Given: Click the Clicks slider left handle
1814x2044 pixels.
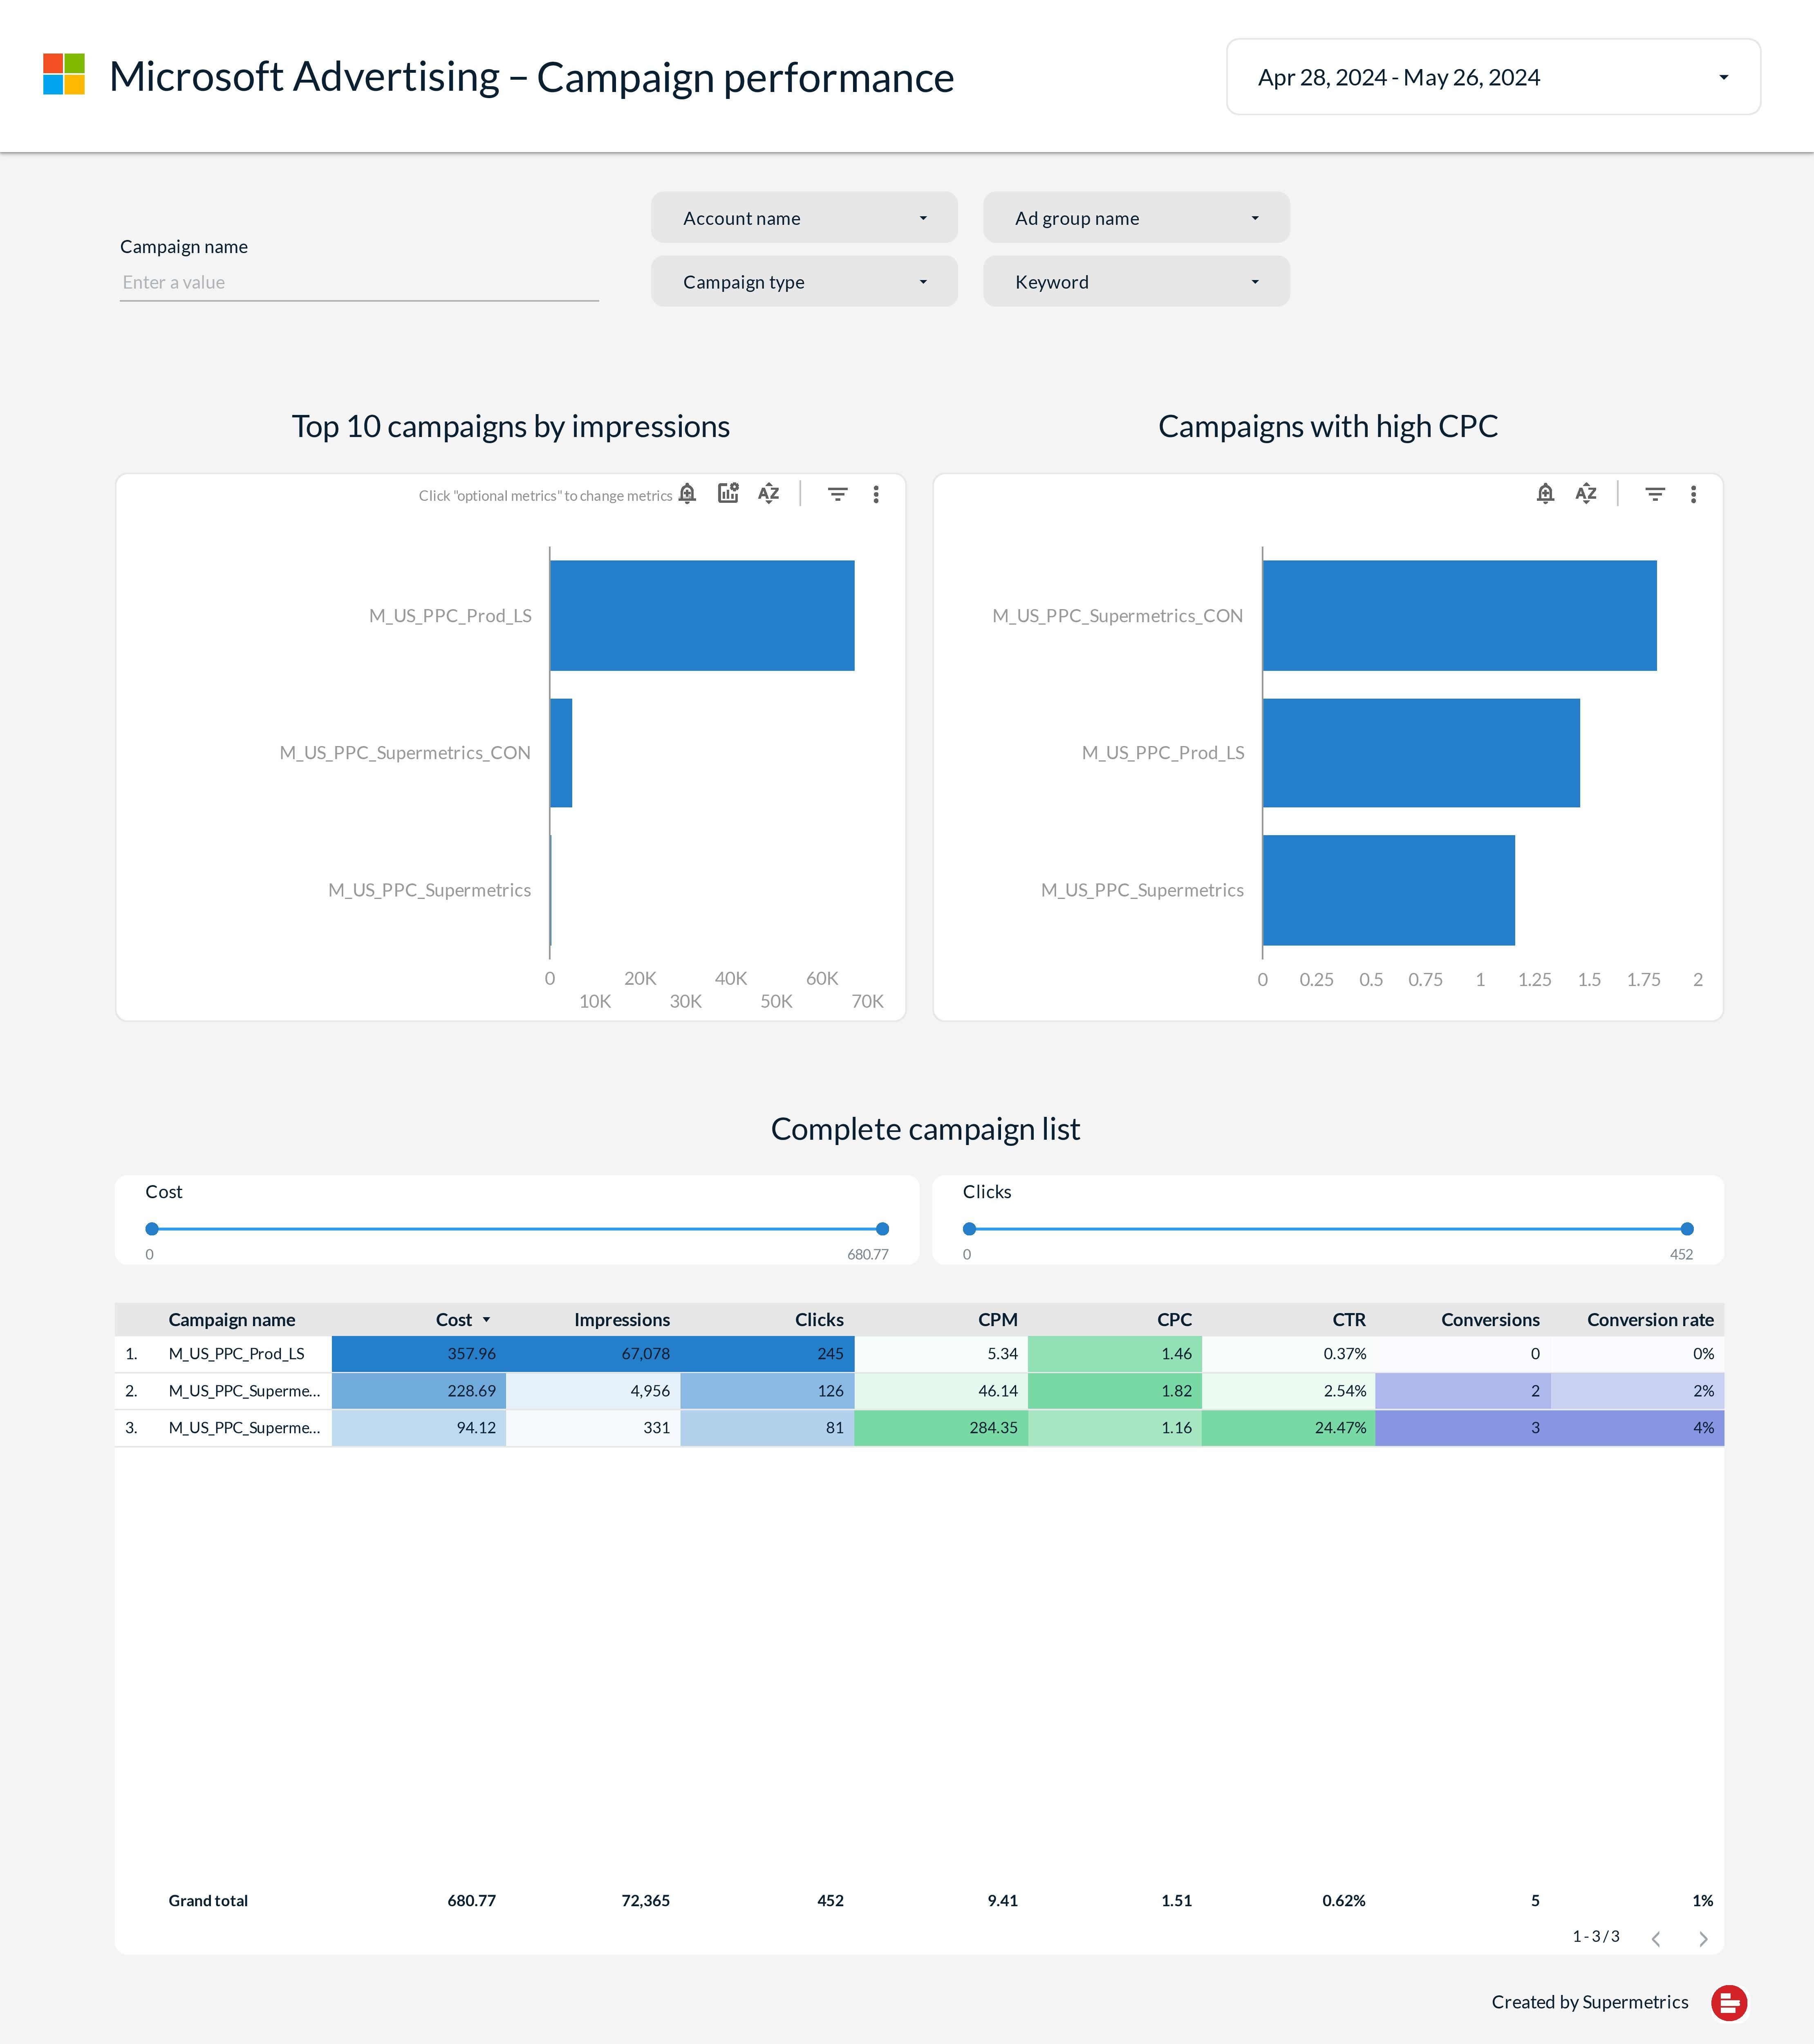Looking at the screenshot, I should pyautogui.click(x=969, y=1229).
